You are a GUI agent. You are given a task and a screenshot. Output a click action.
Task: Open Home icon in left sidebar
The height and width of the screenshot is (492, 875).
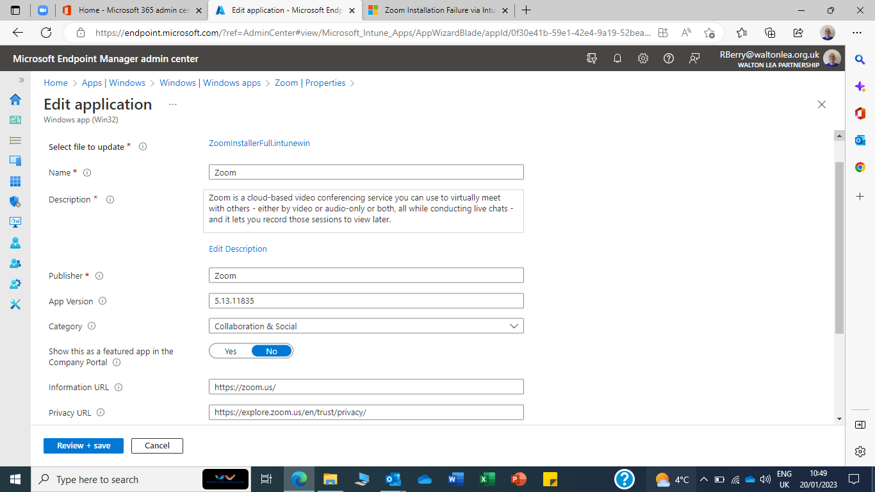point(15,99)
